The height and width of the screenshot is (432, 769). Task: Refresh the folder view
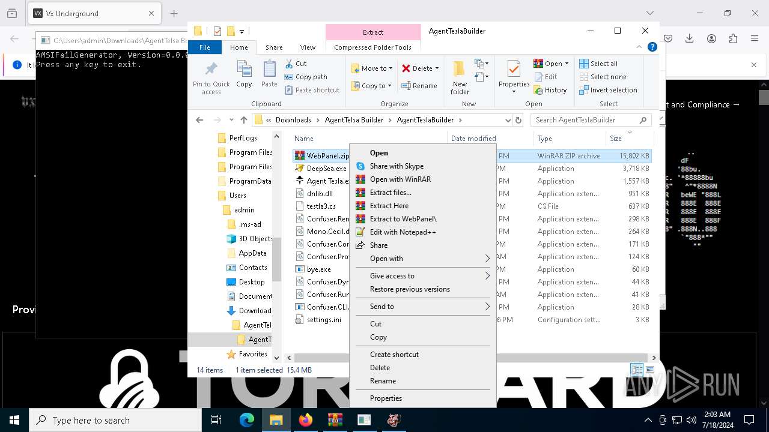518,120
